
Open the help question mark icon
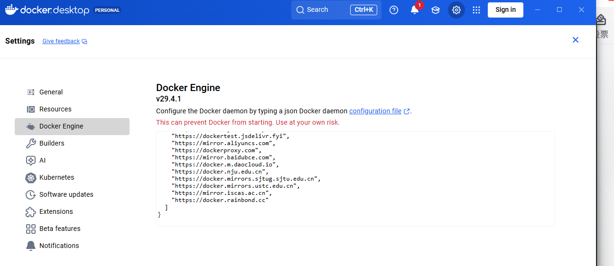[x=394, y=9]
